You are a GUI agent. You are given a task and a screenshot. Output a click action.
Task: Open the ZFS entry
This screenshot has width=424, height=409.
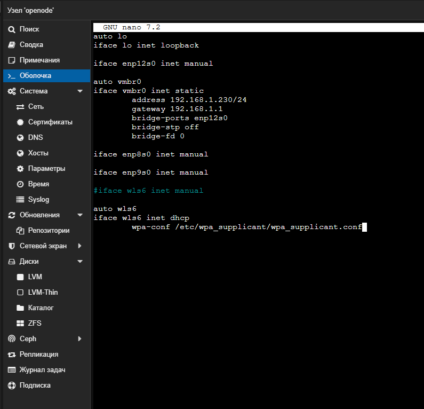(x=35, y=323)
